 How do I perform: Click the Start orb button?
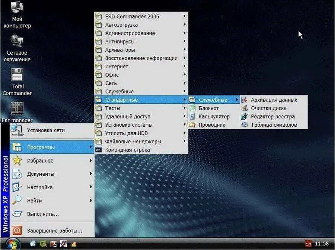pos(13,244)
